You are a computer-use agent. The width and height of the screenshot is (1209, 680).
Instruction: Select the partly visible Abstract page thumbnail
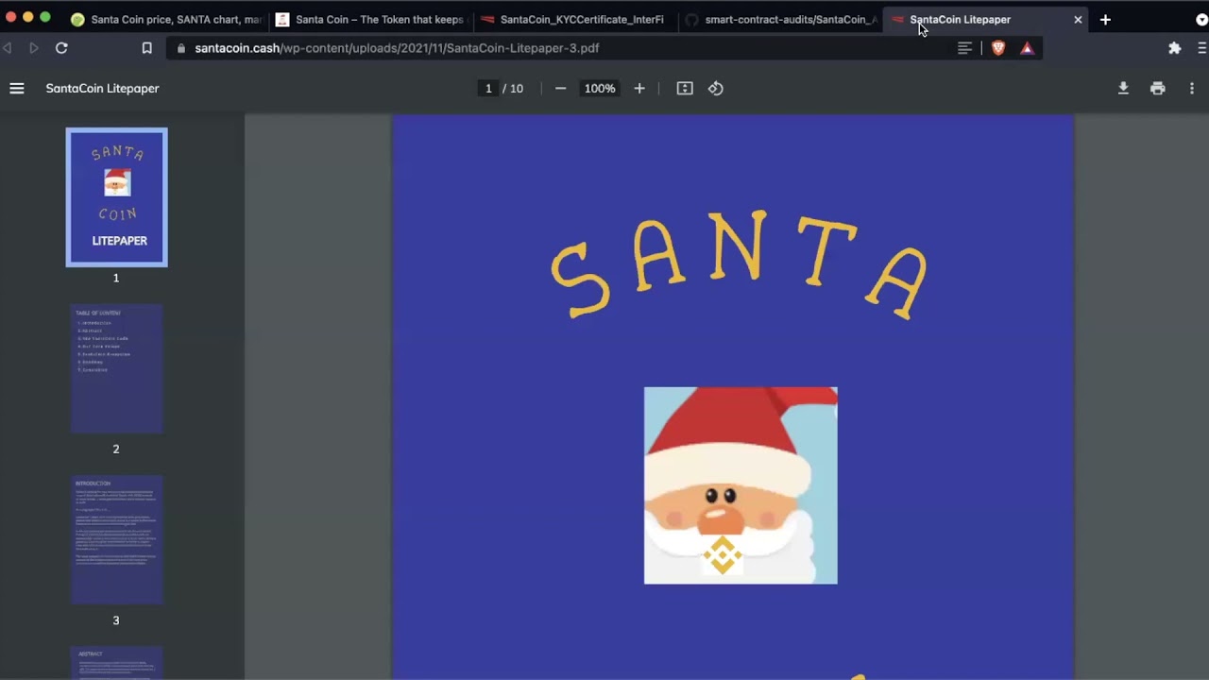pyautogui.click(x=116, y=663)
